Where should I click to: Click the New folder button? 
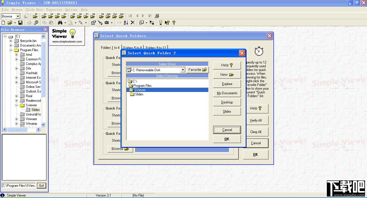227,74
